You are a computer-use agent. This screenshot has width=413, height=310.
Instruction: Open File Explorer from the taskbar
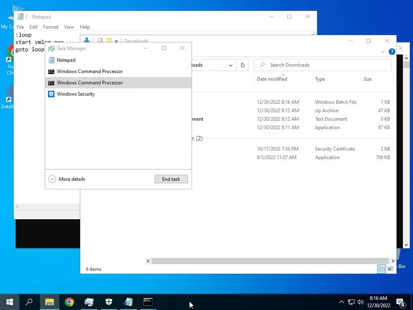pyautogui.click(x=49, y=302)
